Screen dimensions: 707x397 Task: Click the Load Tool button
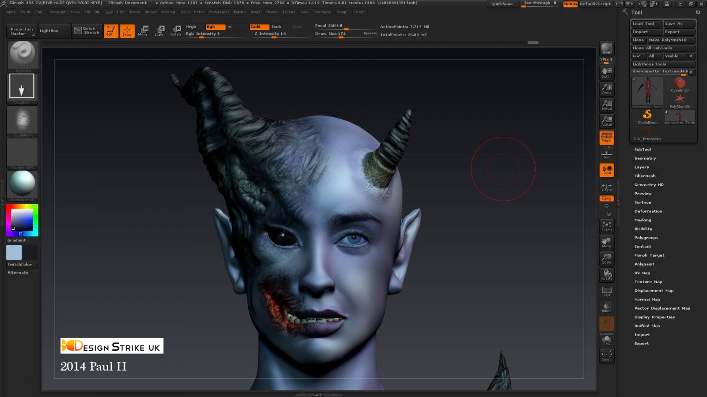tap(646, 24)
